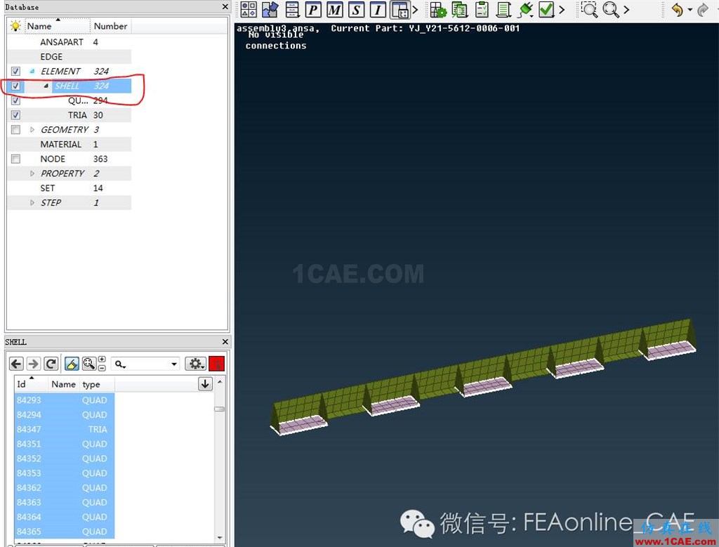Open the shapes module icon in toolbar

(x=249, y=10)
